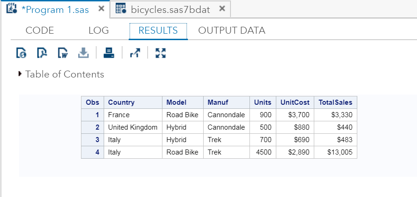Maximize the results view
This screenshot has height=197, width=417.
[160, 54]
